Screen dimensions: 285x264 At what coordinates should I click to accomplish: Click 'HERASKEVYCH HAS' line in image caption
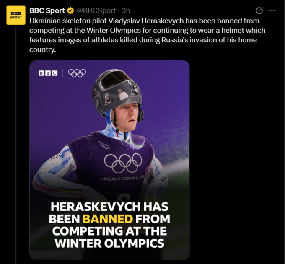coord(109,207)
